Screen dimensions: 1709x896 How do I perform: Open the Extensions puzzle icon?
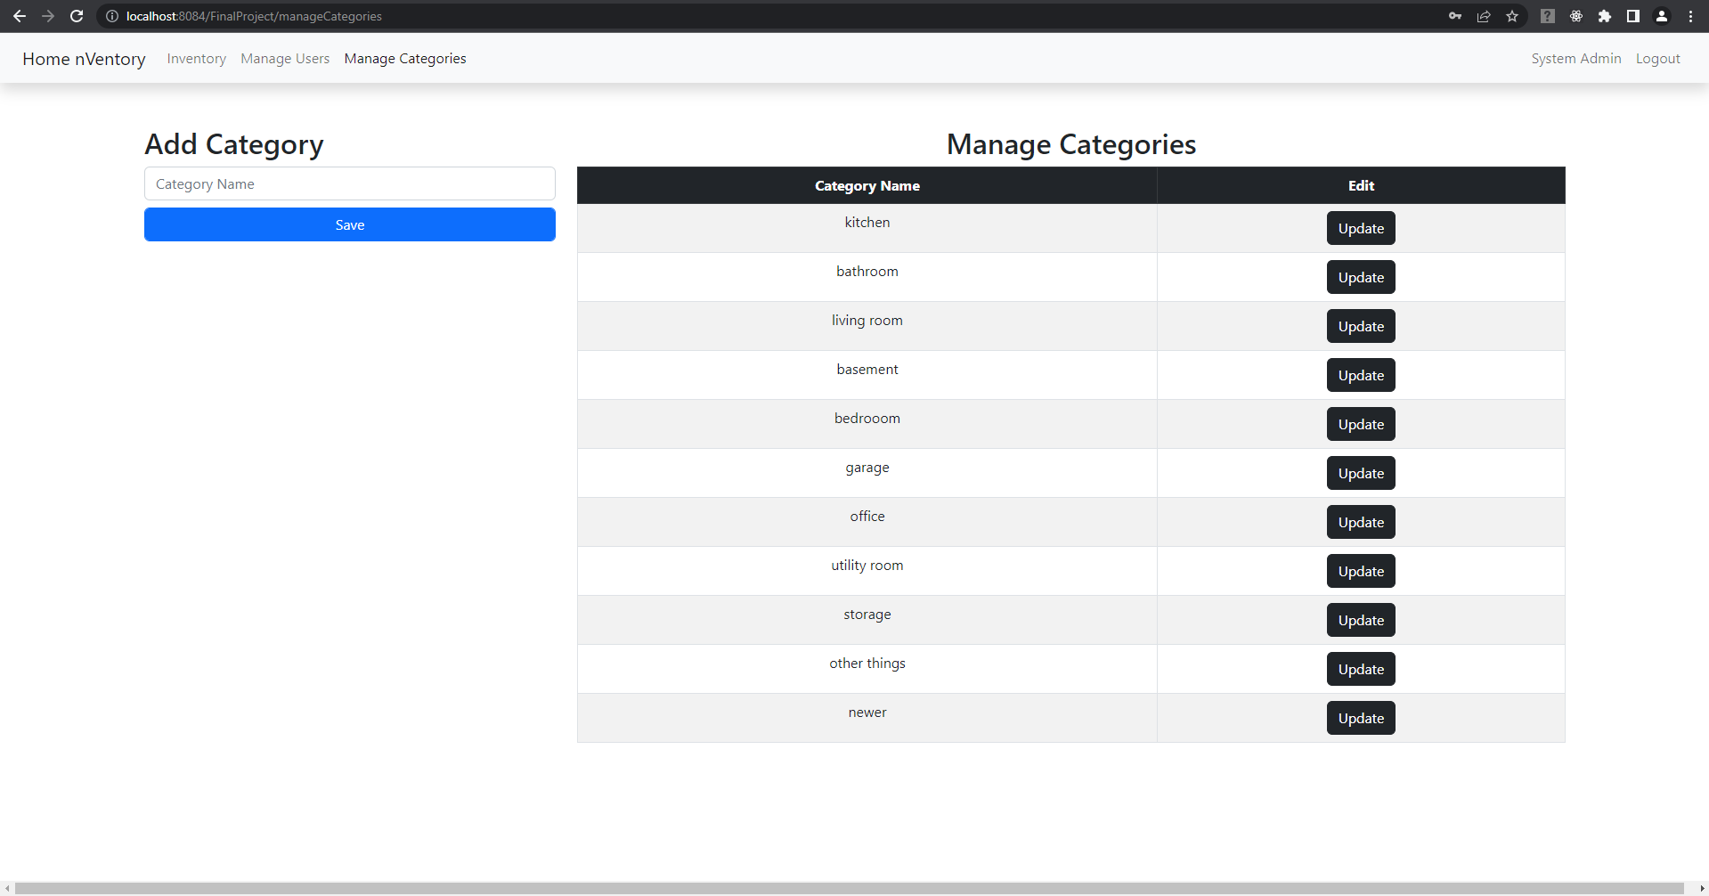tap(1605, 16)
